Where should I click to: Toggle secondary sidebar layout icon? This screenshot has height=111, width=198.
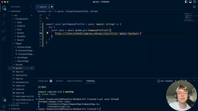click(195, 2)
